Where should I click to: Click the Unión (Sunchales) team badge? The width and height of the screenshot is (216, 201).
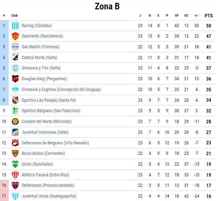[15, 164]
